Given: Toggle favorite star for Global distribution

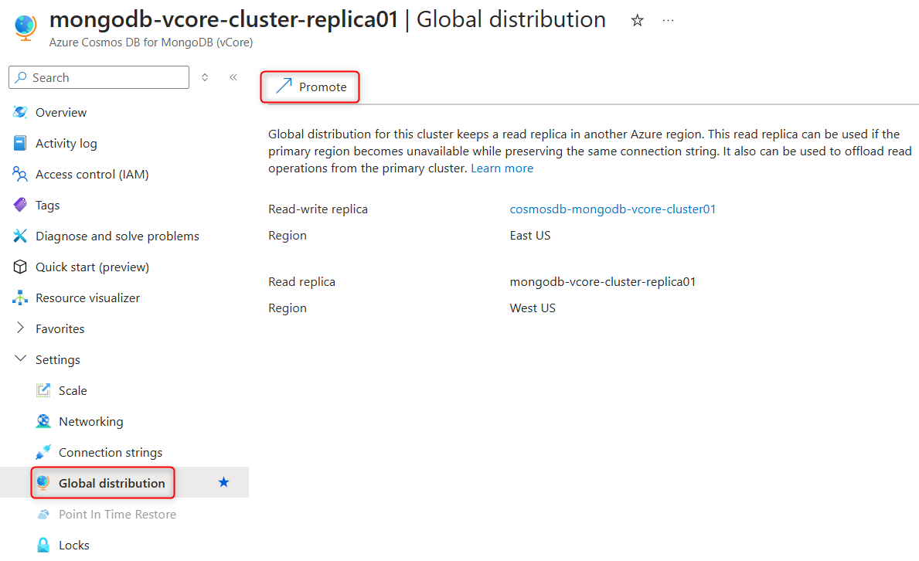Looking at the screenshot, I should coord(223,481).
